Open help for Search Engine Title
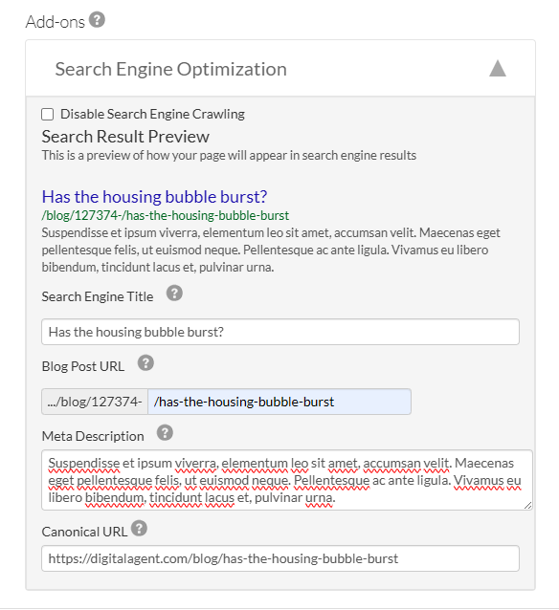The image size is (559, 610). pyautogui.click(x=174, y=293)
